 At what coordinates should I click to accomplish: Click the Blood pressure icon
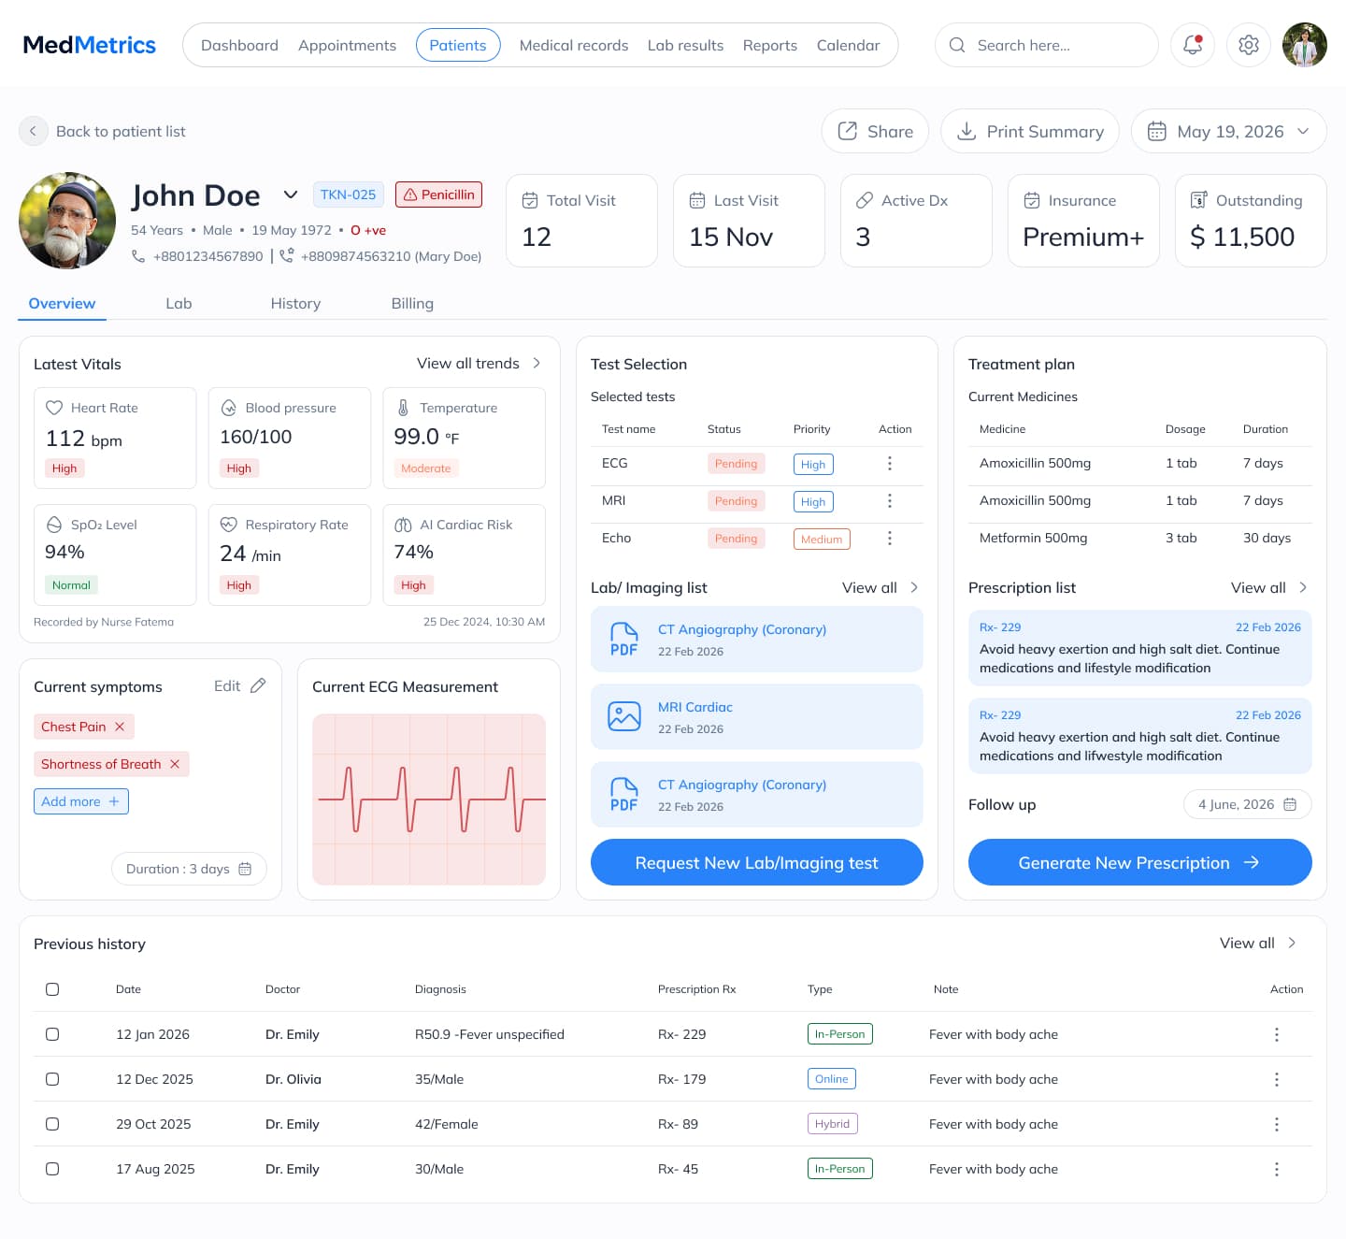pos(228,408)
